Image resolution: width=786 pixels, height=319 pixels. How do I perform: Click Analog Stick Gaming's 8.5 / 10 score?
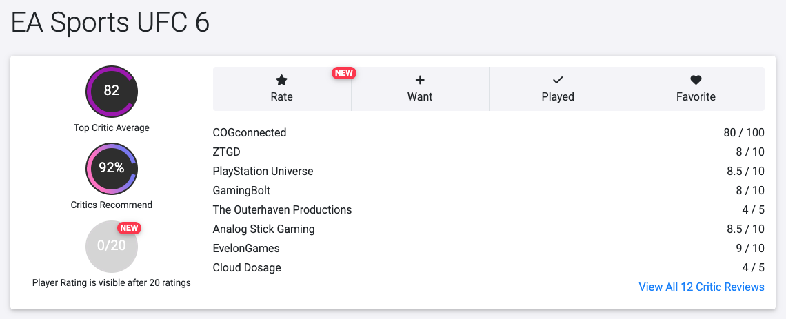click(746, 229)
